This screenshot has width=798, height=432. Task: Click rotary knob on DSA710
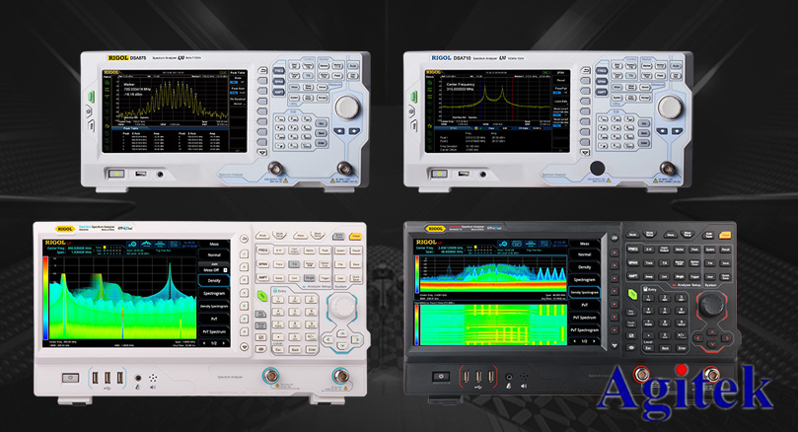tap(670, 108)
